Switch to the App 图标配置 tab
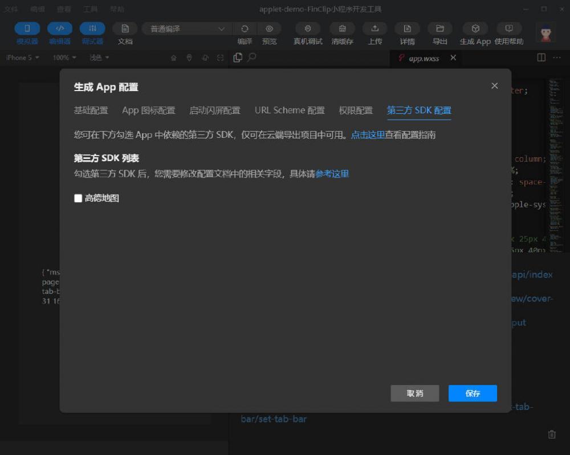Screen dimensions: 570x455 point(149,110)
